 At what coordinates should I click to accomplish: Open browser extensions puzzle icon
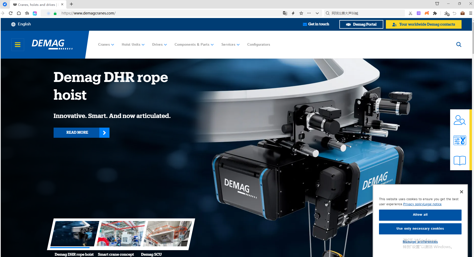[x=435, y=13]
